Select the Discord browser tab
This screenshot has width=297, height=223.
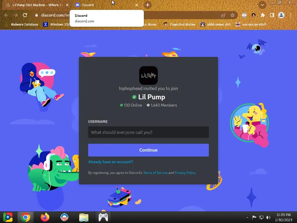tap(106, 5)
